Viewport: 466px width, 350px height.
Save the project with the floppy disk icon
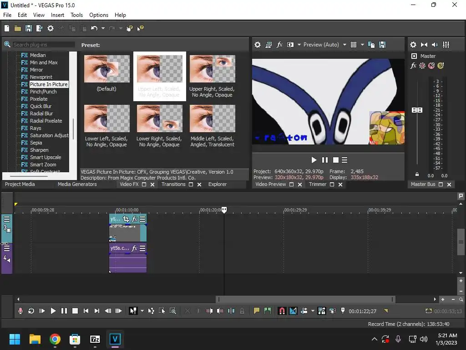pos(29,28)
